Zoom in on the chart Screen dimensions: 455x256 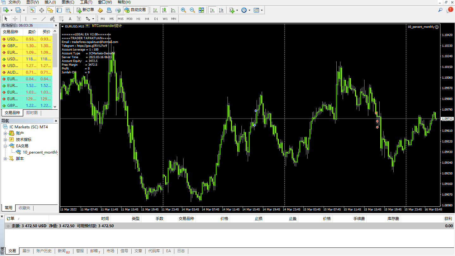(x=184, y=10)
